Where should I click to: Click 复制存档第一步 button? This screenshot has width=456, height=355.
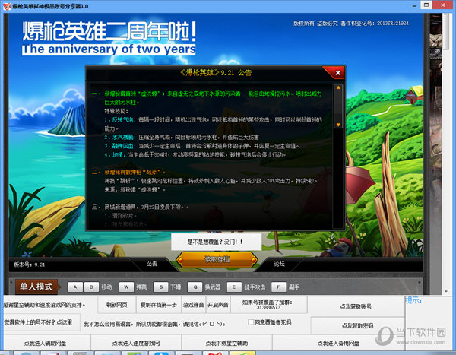[x=157, y=305]
